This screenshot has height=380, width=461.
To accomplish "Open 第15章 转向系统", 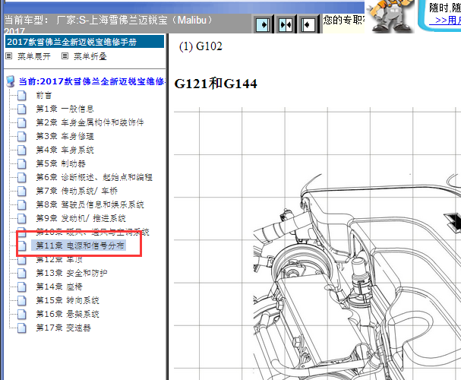I will (68, 300).
